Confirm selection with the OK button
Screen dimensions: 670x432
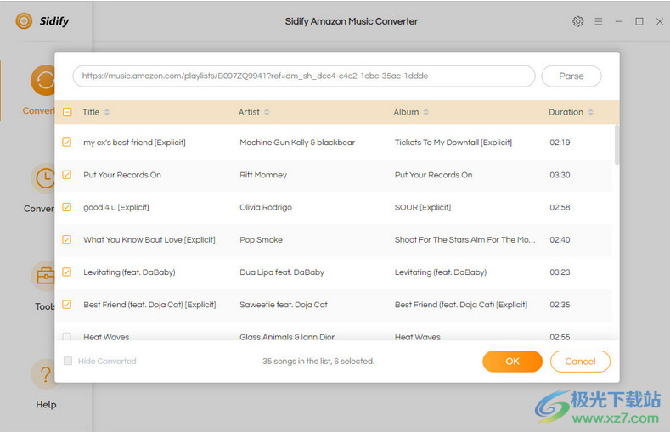[512, 362]
